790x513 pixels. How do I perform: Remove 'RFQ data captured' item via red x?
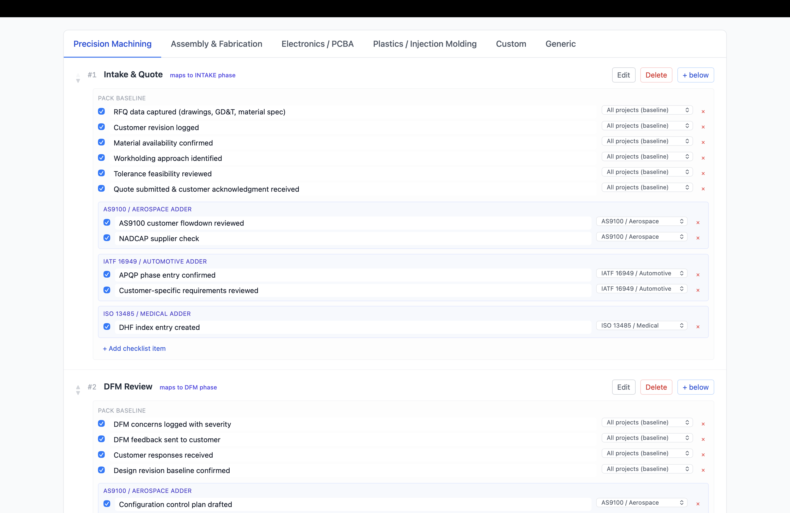click(x=703, y=112)
